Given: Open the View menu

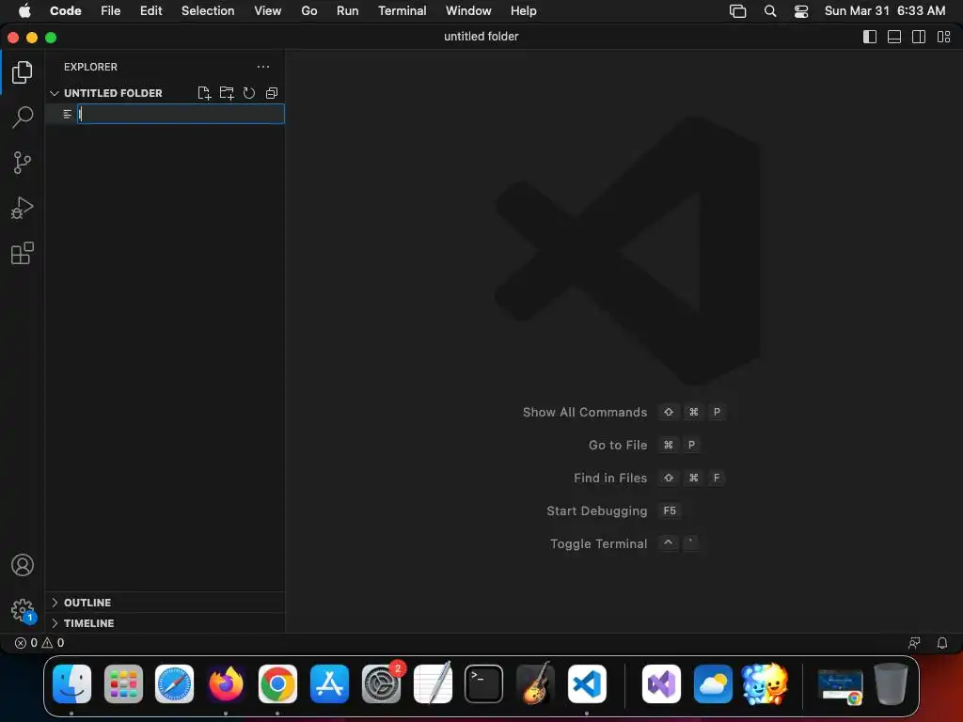Looking at the screenshot, I should tap(267, 11).
